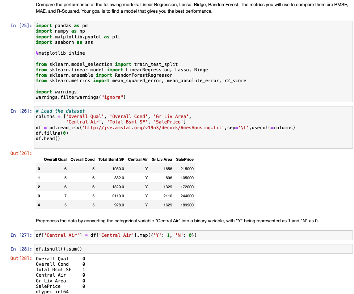
Task: Click the 'df.head()' line
Action: (48, 138)
